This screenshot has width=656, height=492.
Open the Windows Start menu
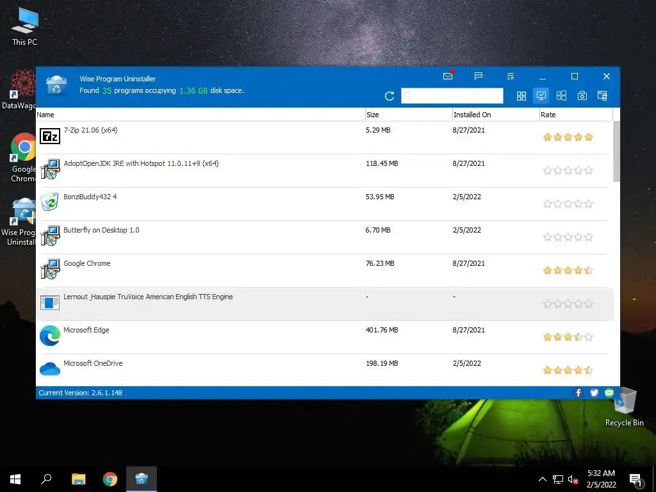(x=15, y=479)
